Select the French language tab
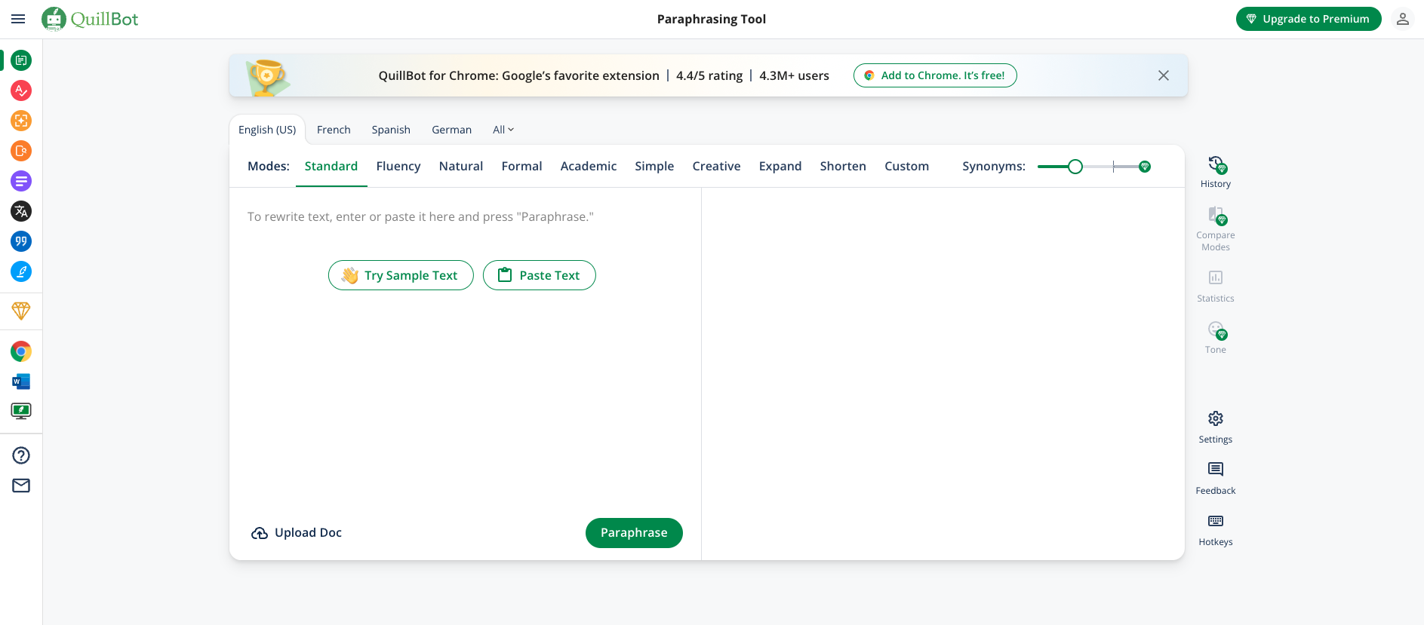1424x625 pixels. pos(334,130)
